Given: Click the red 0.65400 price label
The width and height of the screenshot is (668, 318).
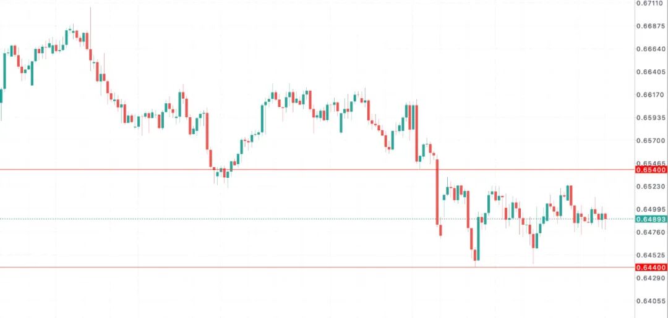Looking at the screenshot, I should click(x=651, y=169).
